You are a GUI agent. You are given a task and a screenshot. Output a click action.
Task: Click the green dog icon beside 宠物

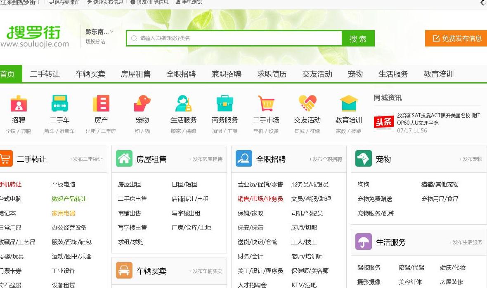click(363, 158)
